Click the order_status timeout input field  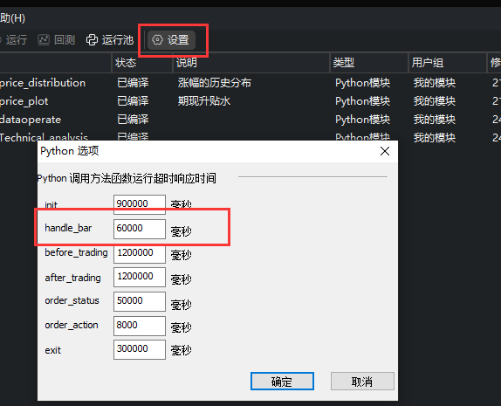point(140,301)
